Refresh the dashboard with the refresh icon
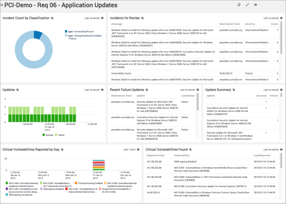286x204 pixels. pyautogui.click(x=239, y=5)
